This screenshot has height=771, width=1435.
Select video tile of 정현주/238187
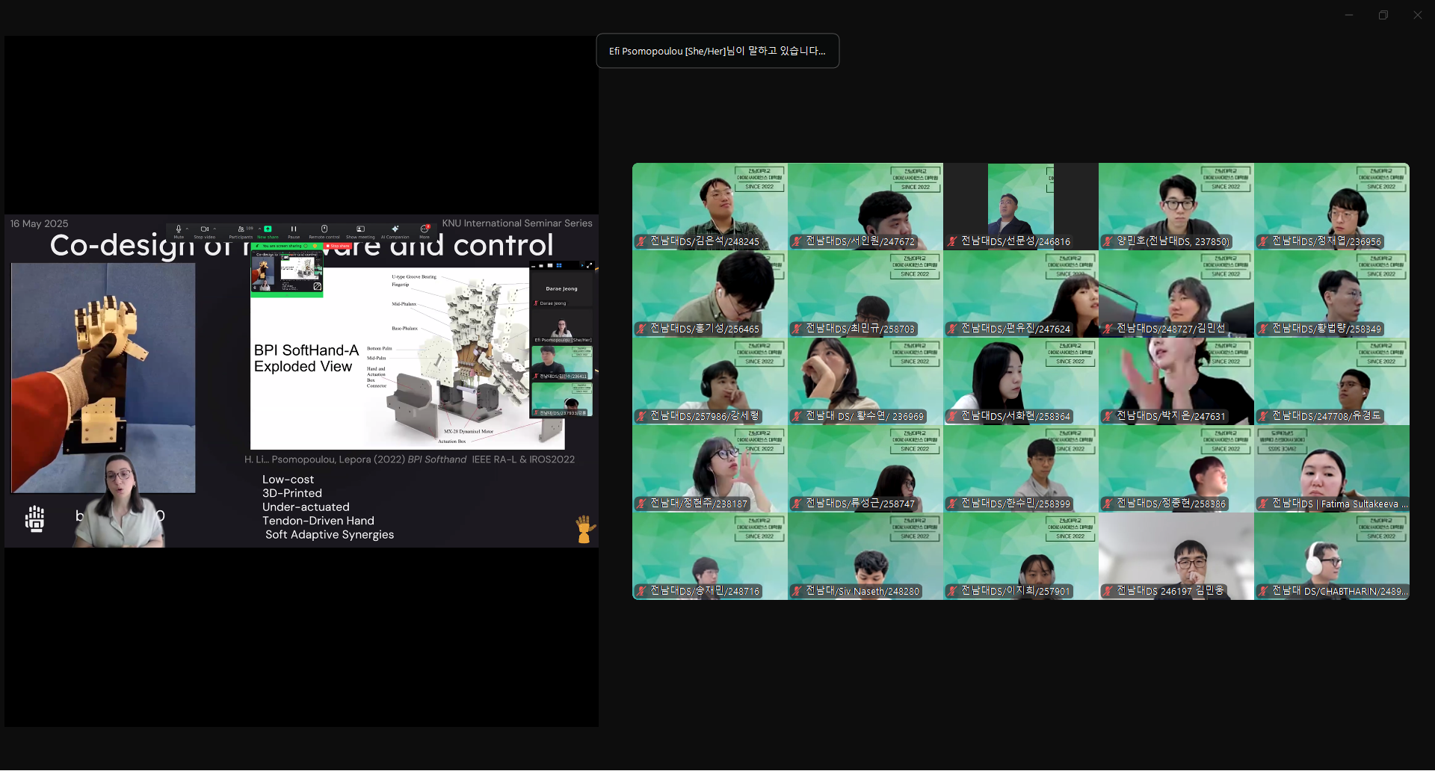710,468
